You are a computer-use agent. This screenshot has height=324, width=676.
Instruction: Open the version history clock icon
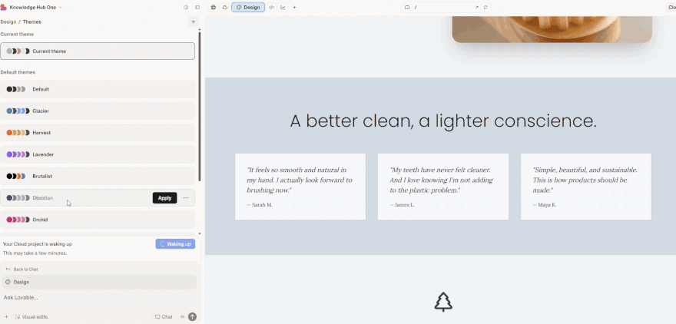pos(186,7)
